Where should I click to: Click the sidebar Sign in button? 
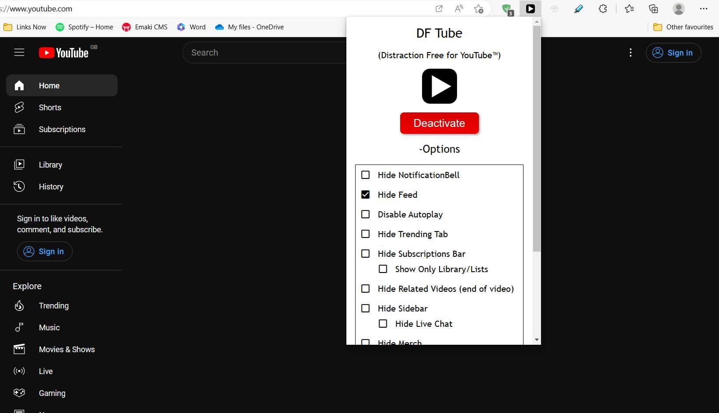pos(45,252)
